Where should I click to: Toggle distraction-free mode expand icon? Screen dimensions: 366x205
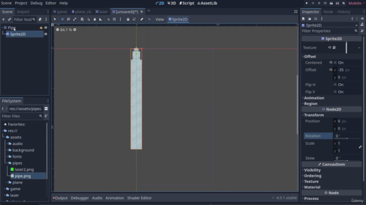point(296,11)
